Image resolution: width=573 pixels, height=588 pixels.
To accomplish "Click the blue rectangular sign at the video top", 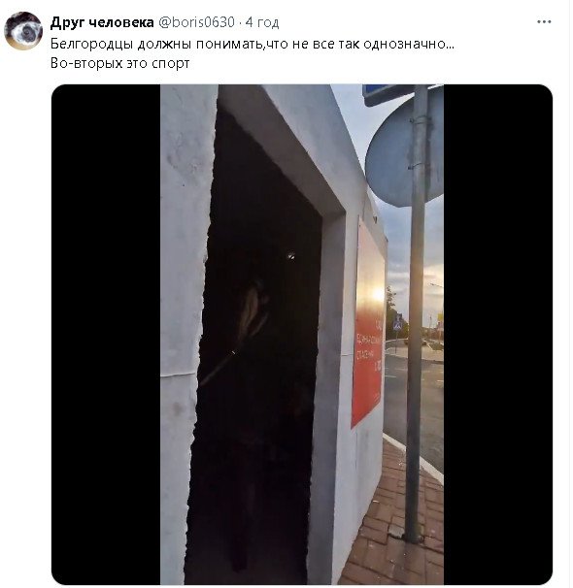I will coord(388,94).
